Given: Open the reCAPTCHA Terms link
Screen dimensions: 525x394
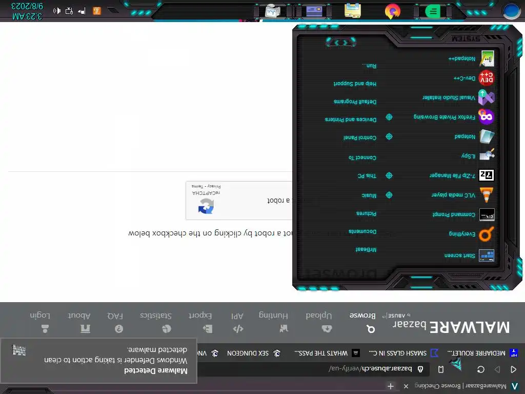Looking at the screenshot, I should click(197, 186).
